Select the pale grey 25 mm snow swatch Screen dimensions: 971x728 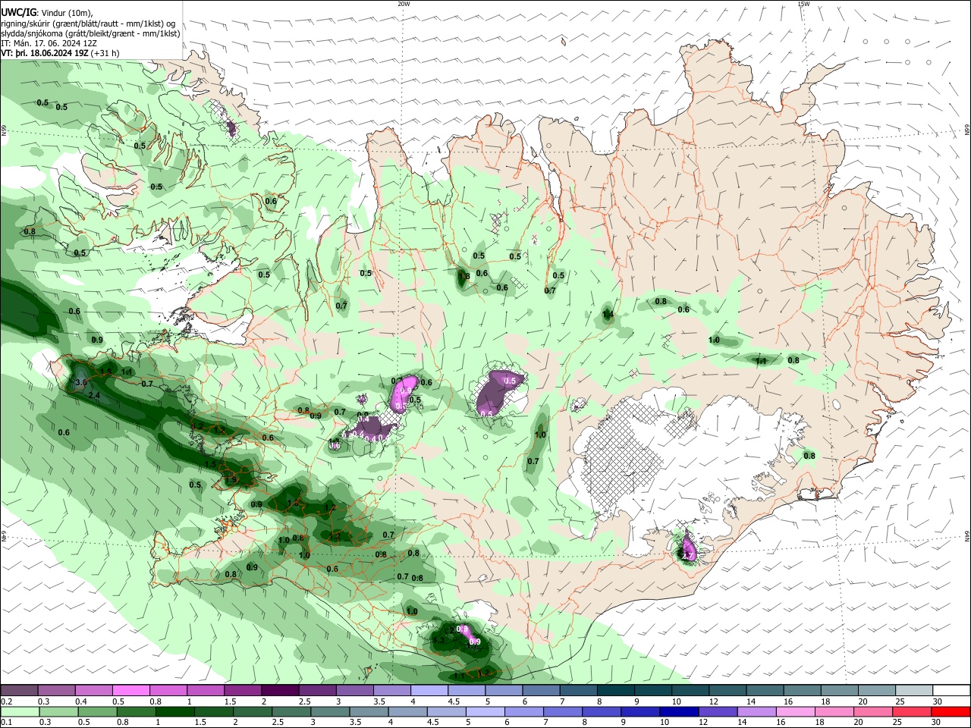pyautogui.click(x=913, y=691)
